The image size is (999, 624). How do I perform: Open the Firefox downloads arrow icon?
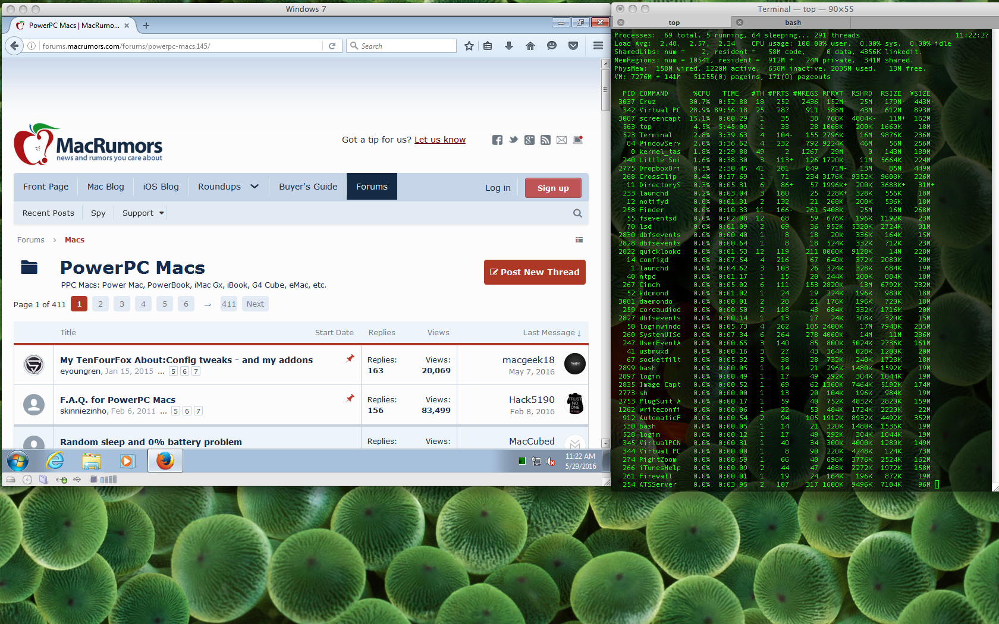509,46
